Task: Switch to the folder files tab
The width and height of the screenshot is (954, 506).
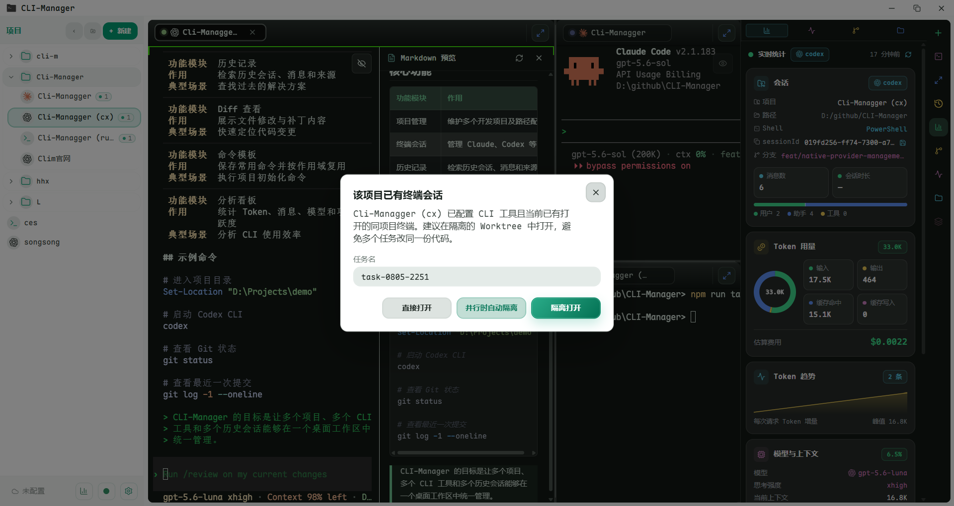Action: pos(900,31)
